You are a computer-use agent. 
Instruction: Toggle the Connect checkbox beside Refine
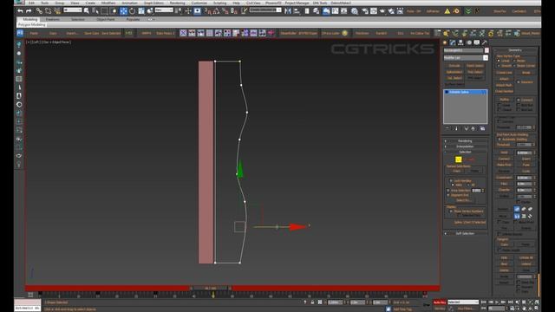pos(519,101)
